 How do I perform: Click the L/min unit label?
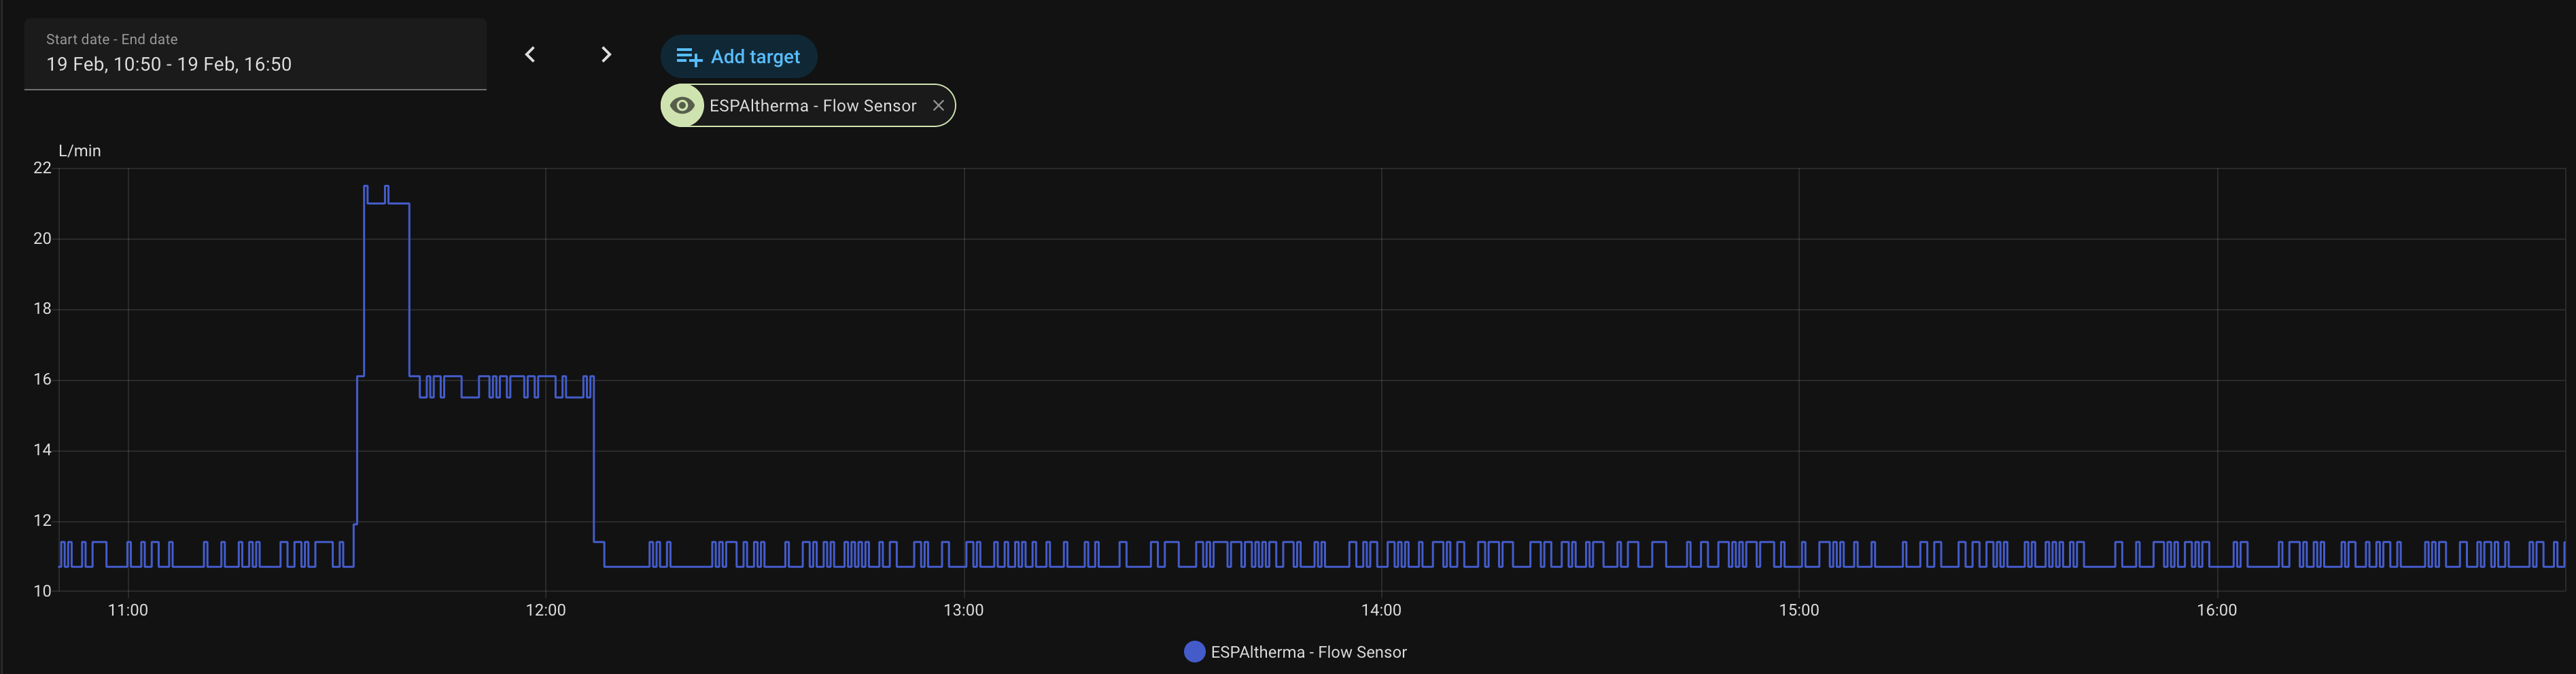(80, 151)
